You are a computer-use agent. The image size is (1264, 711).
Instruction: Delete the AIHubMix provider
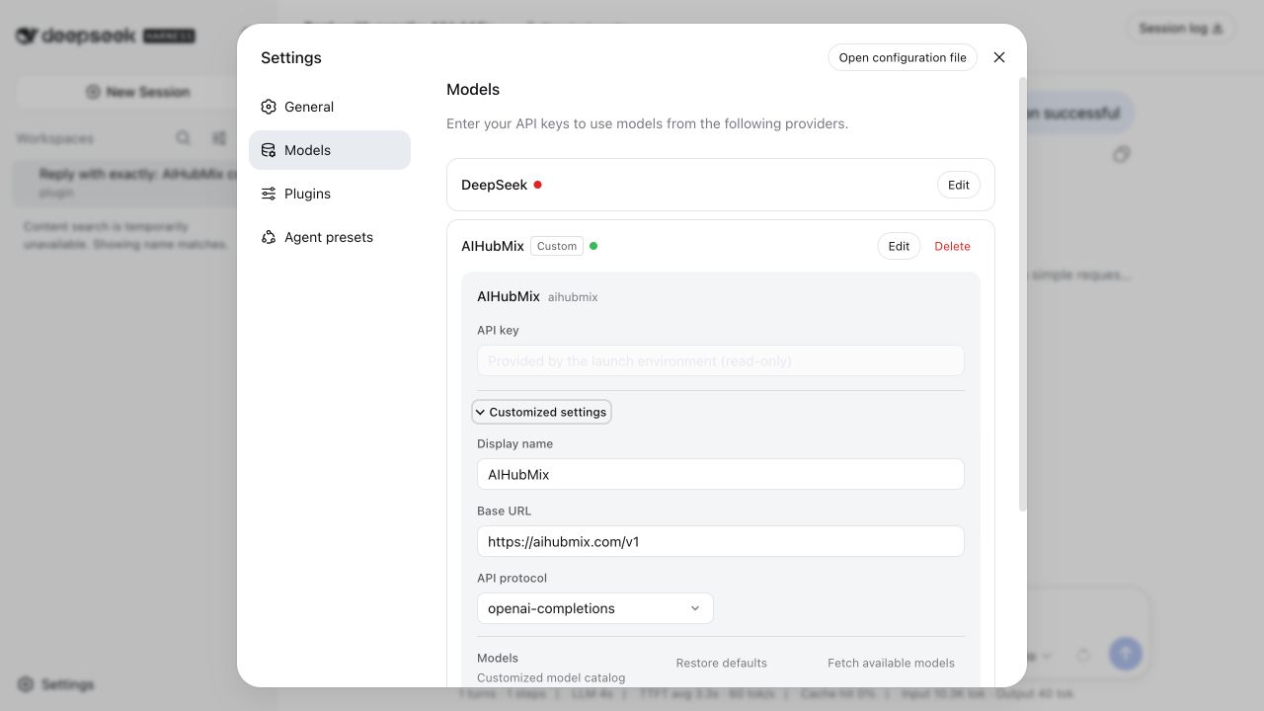point(952,246)
